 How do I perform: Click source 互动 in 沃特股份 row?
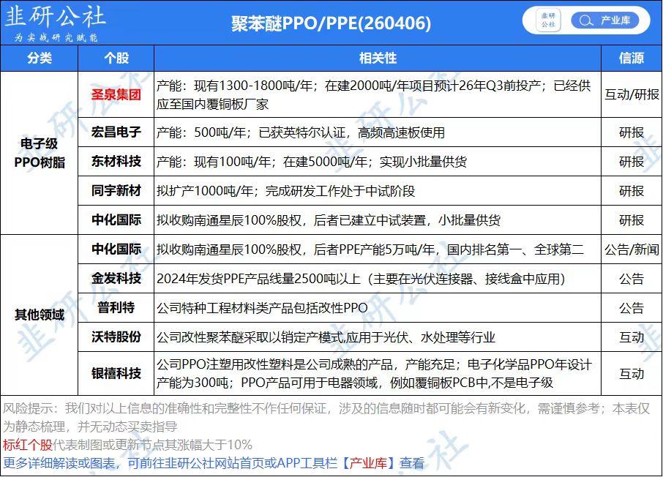coord(632,337)
